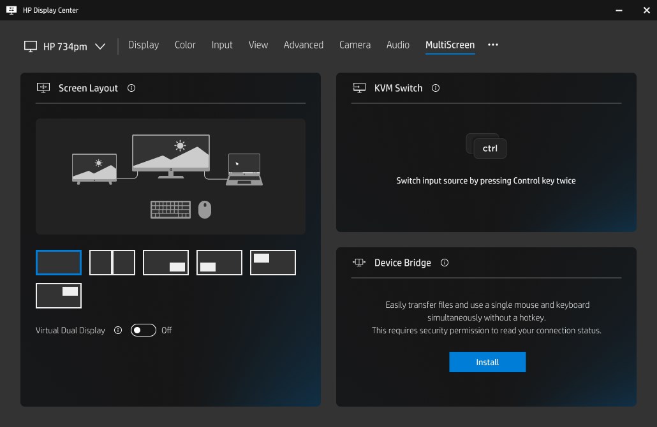Click the monitor icon beside HP 734pm
The height and width of the screenshot is (427, 657).
pyautogui.click(x=29, y=45)
